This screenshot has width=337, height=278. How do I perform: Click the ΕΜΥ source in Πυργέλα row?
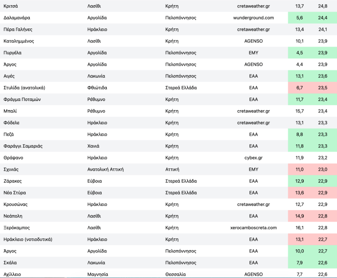[253, 53]
